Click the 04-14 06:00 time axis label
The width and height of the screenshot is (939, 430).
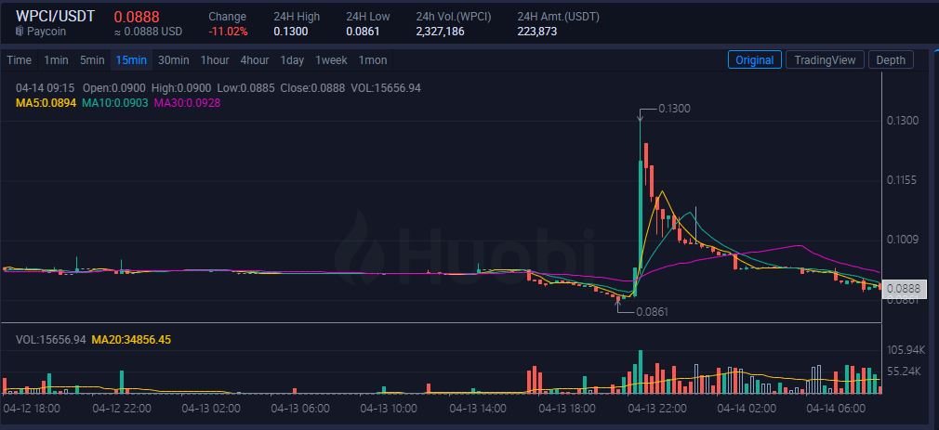pos(836,409)
